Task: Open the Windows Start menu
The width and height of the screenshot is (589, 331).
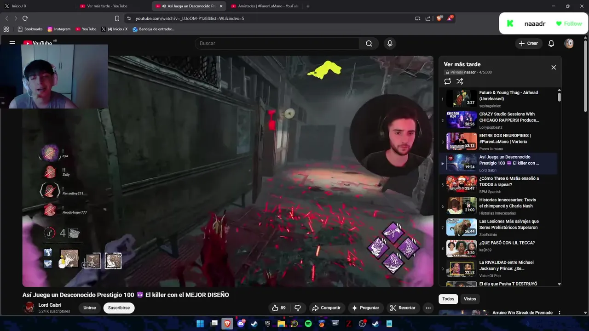Action: coord(200,324)
